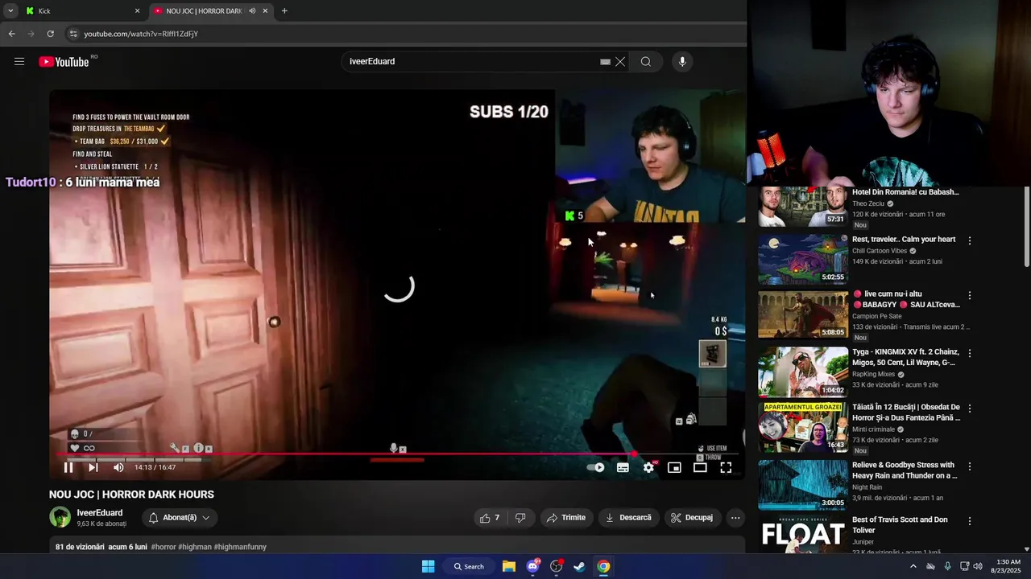Start voice search with microphone
The image size is (1031, 579).
(x=682, y=61)
